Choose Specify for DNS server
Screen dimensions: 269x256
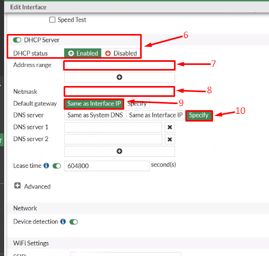[199, 115]
